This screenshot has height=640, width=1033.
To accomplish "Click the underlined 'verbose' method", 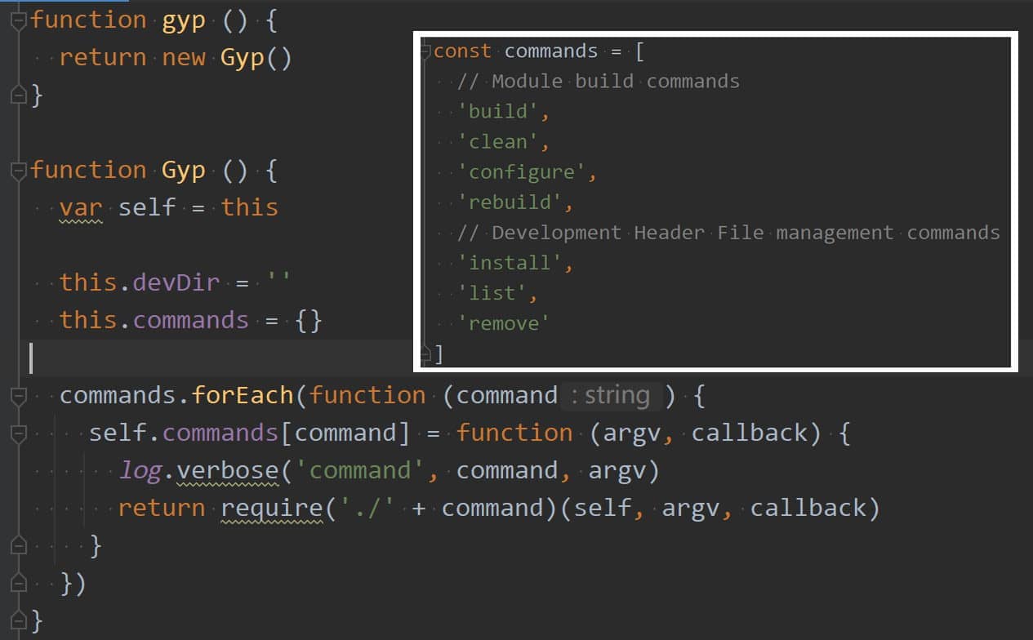I will pos(228,471).
